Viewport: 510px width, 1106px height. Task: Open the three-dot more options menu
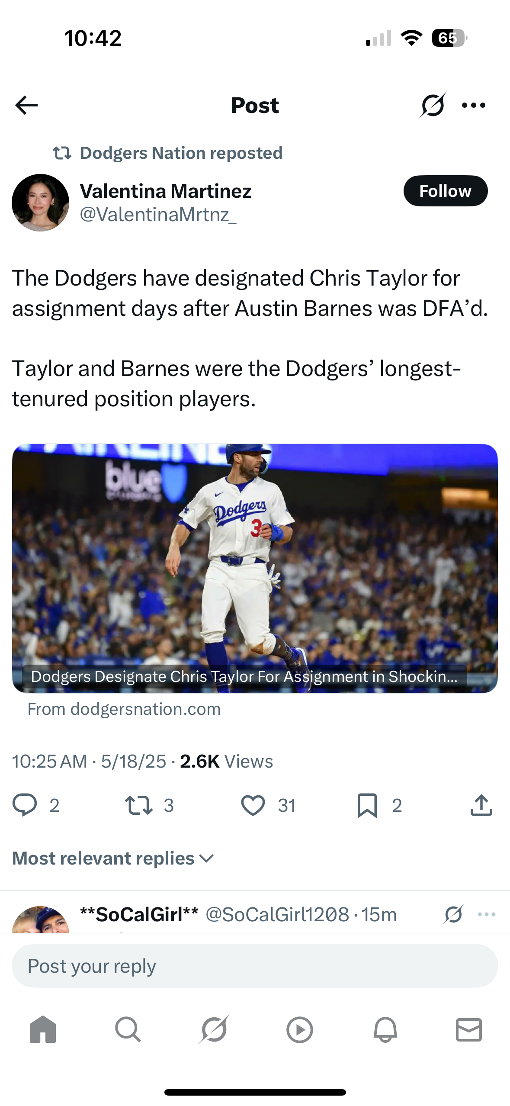(474, 105)
